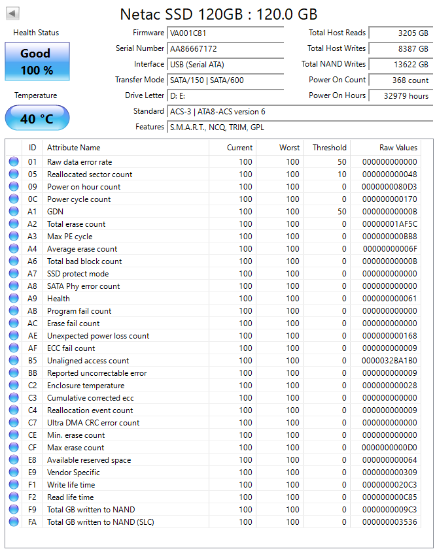This screenshot has width=435, height=549.
Task: Select the Read life time row name
Action: click(x=70, y=497)
